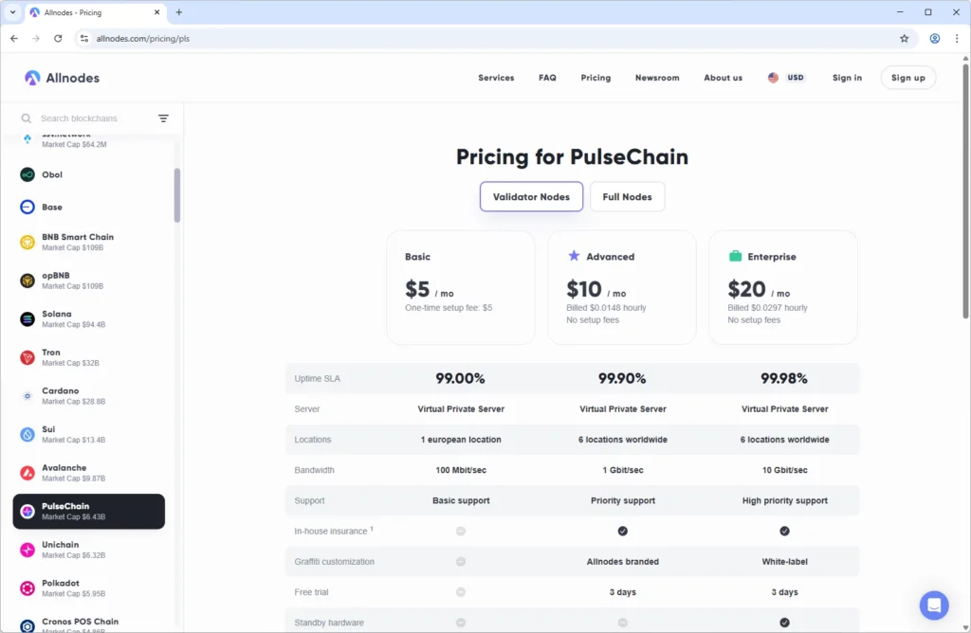
Task: Open a new browser tab
Action: (x=179, y=12)
